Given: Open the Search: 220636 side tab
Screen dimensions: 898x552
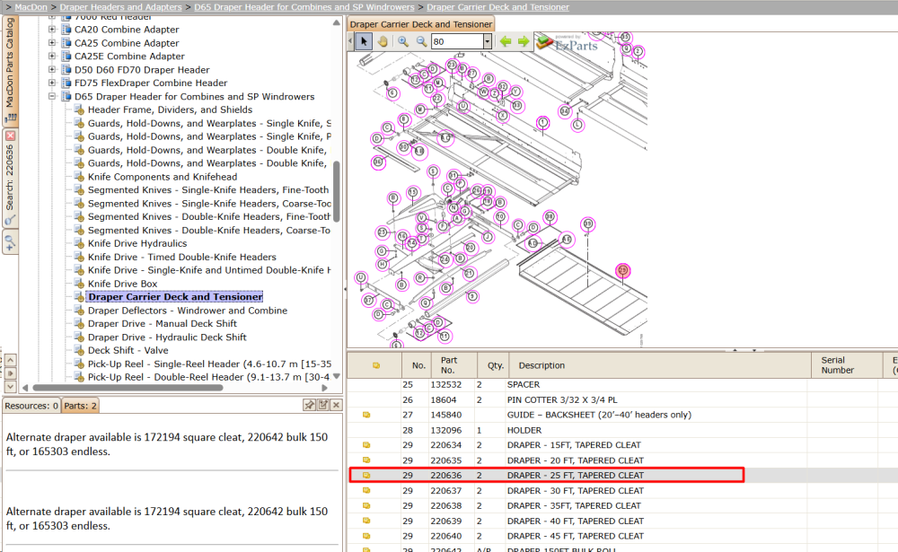Looking at the screenshot, I should coord(10,179).
